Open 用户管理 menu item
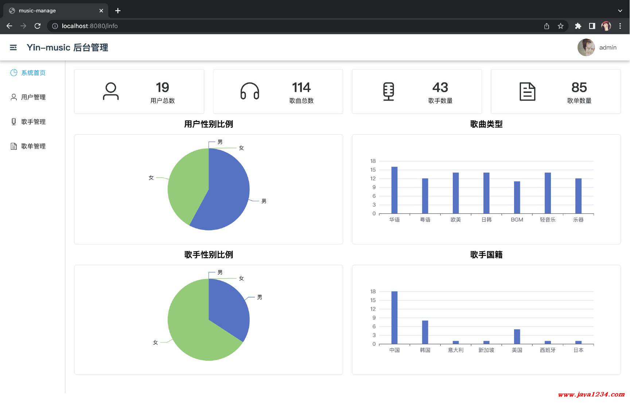 pos(33,97)
